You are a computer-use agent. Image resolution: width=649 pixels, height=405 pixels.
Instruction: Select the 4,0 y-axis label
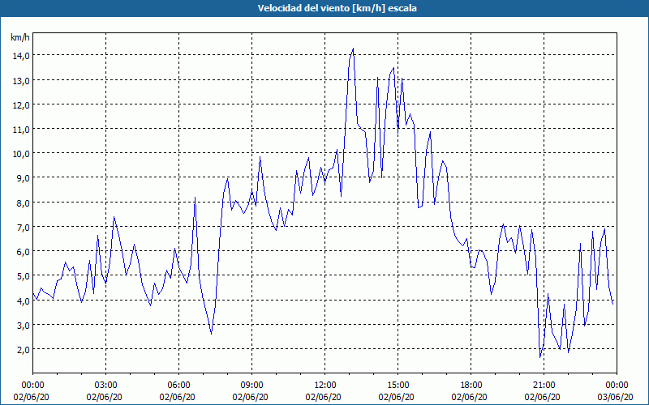(x=23, y=301)
